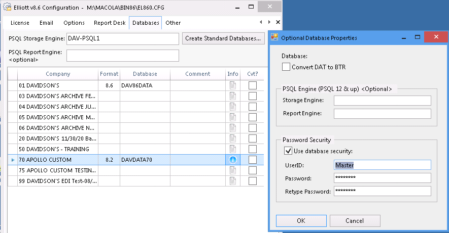Click Elliott Configuration gear icon in title bar
This screenshot has width=449, height=233.
tap(7, 7)
